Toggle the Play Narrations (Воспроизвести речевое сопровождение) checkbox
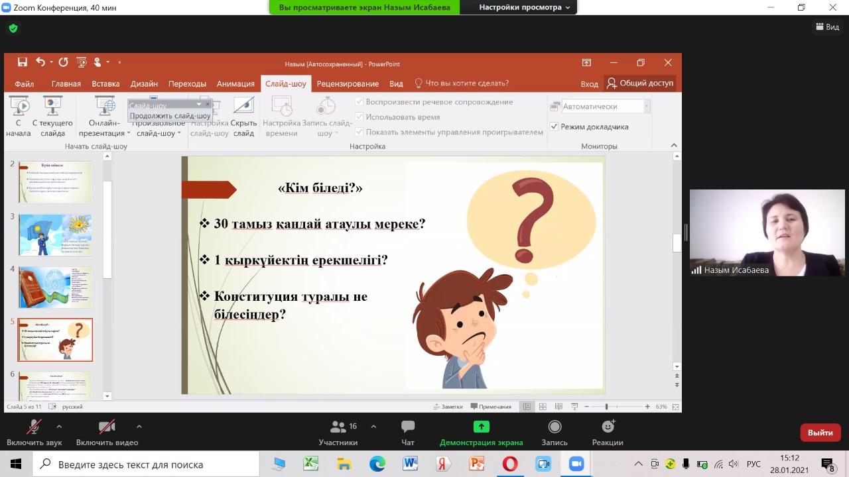Image resolution: width=849 pixels, height=477 pixels. pyautogui.click(x=359, y=102)
